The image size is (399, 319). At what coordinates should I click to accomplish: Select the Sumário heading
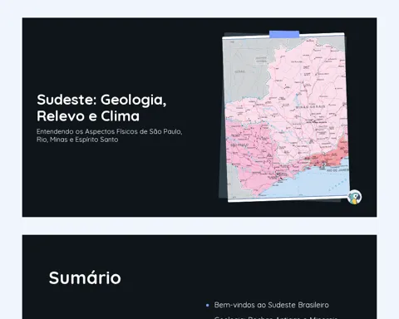tap(85, 277)
